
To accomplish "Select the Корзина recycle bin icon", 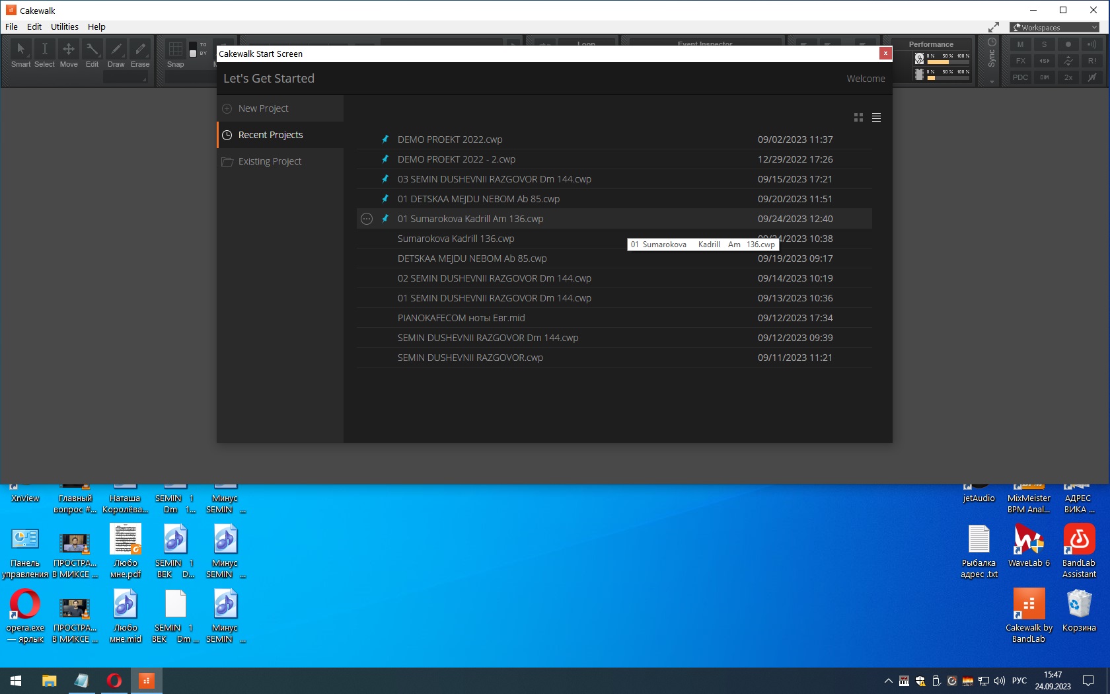I will (1079, 610).
